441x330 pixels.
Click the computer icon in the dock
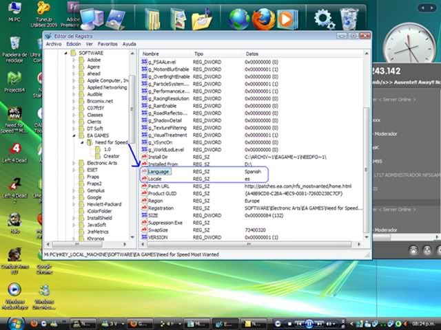pyautogui.click(x=92, y=19)
